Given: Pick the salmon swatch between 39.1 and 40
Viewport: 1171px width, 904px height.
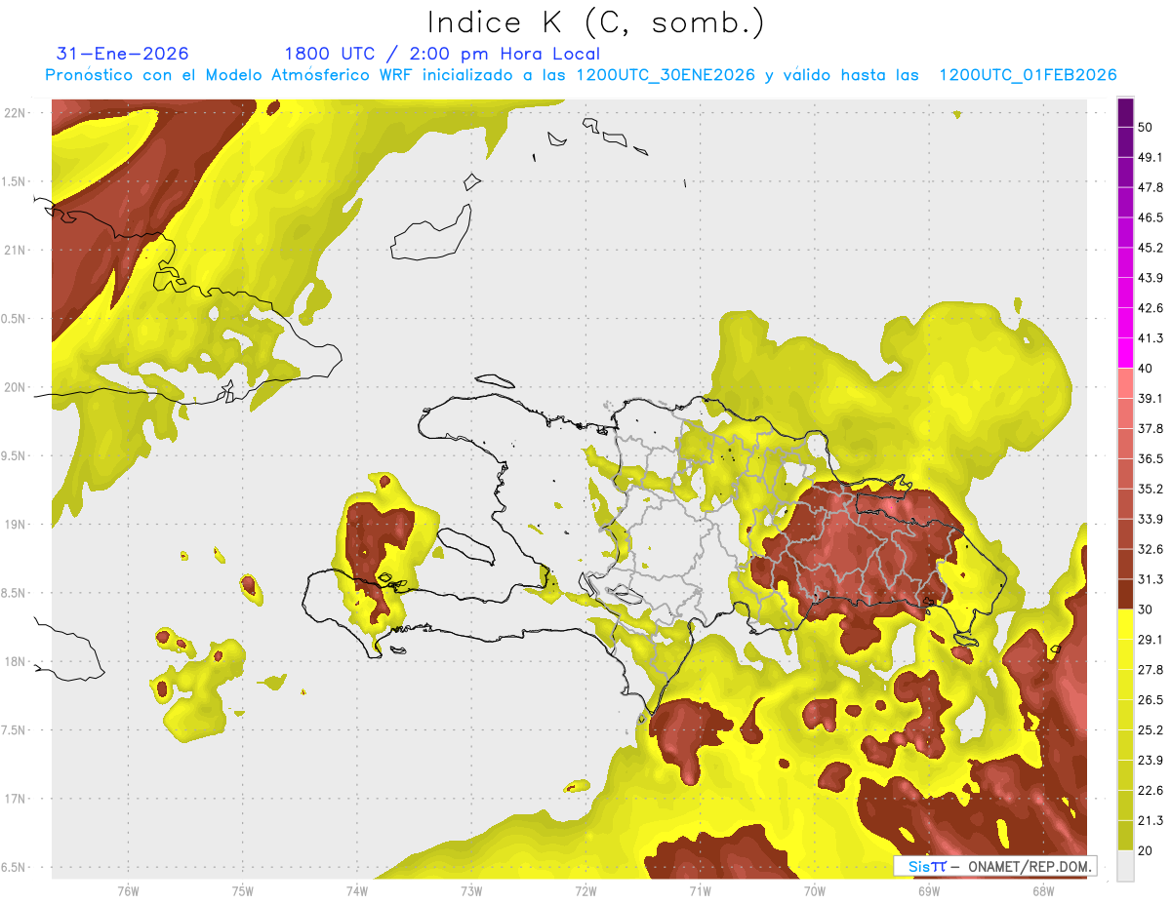Looking at the screenshot, I should point(1126,382).
